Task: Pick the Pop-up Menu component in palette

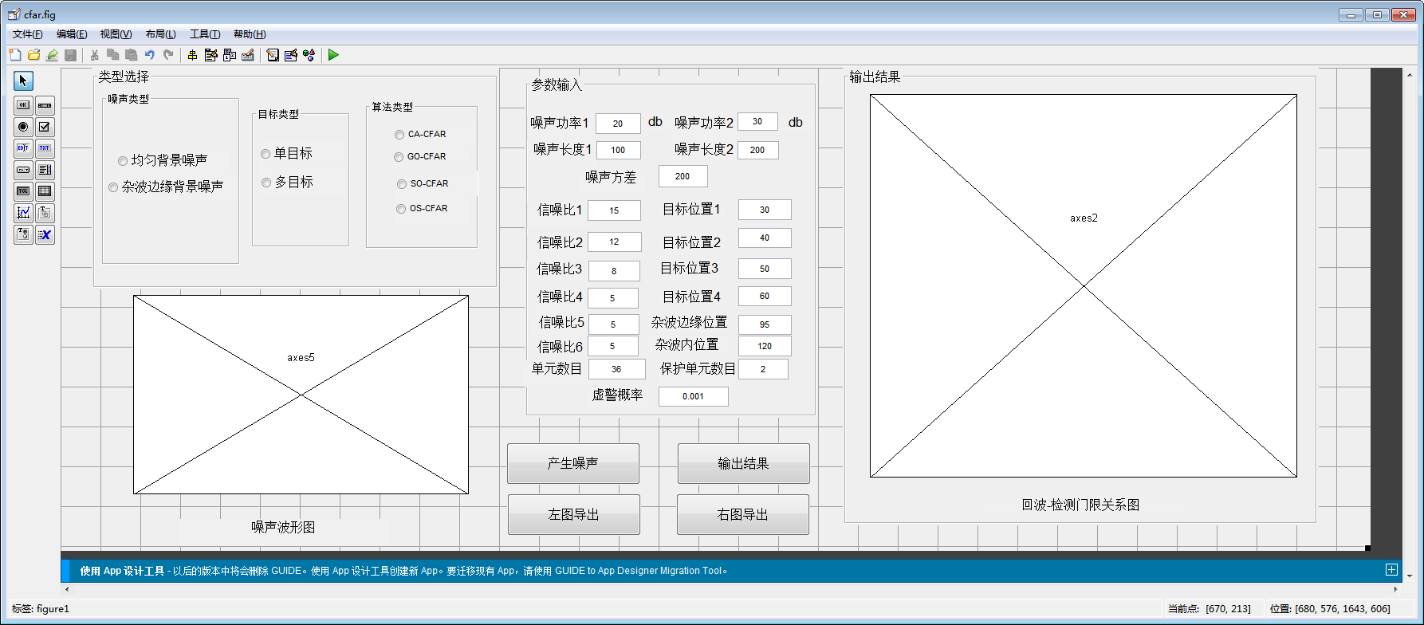Action: coord(23,170)
